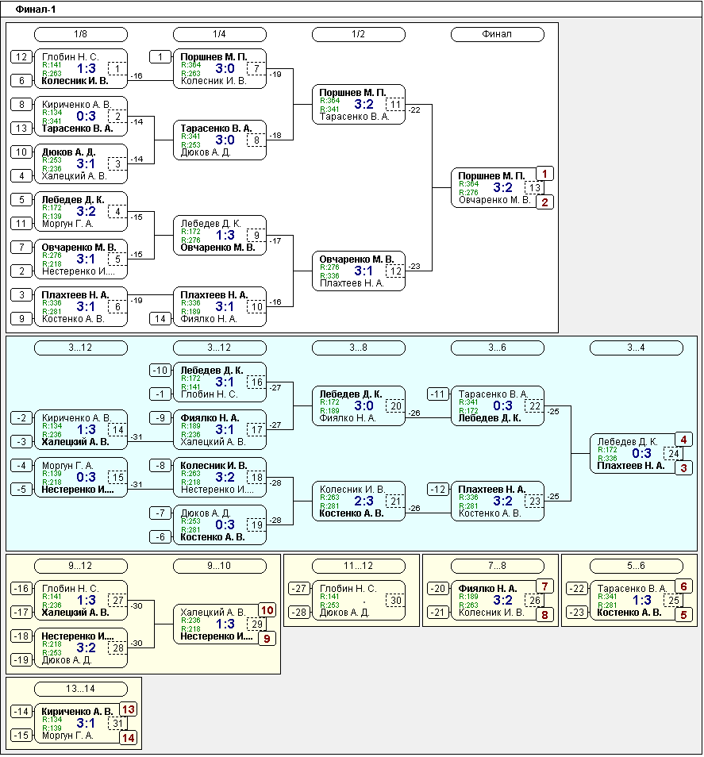Select semifinal match 11 Поршнев vs Тарасенко
The image size is (704, 757).
[x=359, y=104]
